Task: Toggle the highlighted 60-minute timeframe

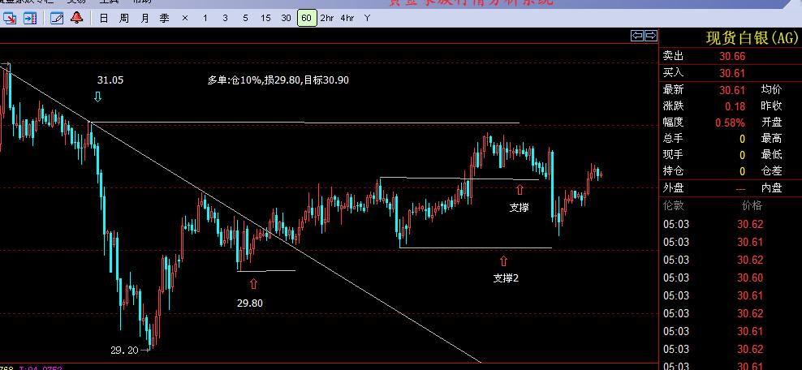Action: tap(306, 19)
